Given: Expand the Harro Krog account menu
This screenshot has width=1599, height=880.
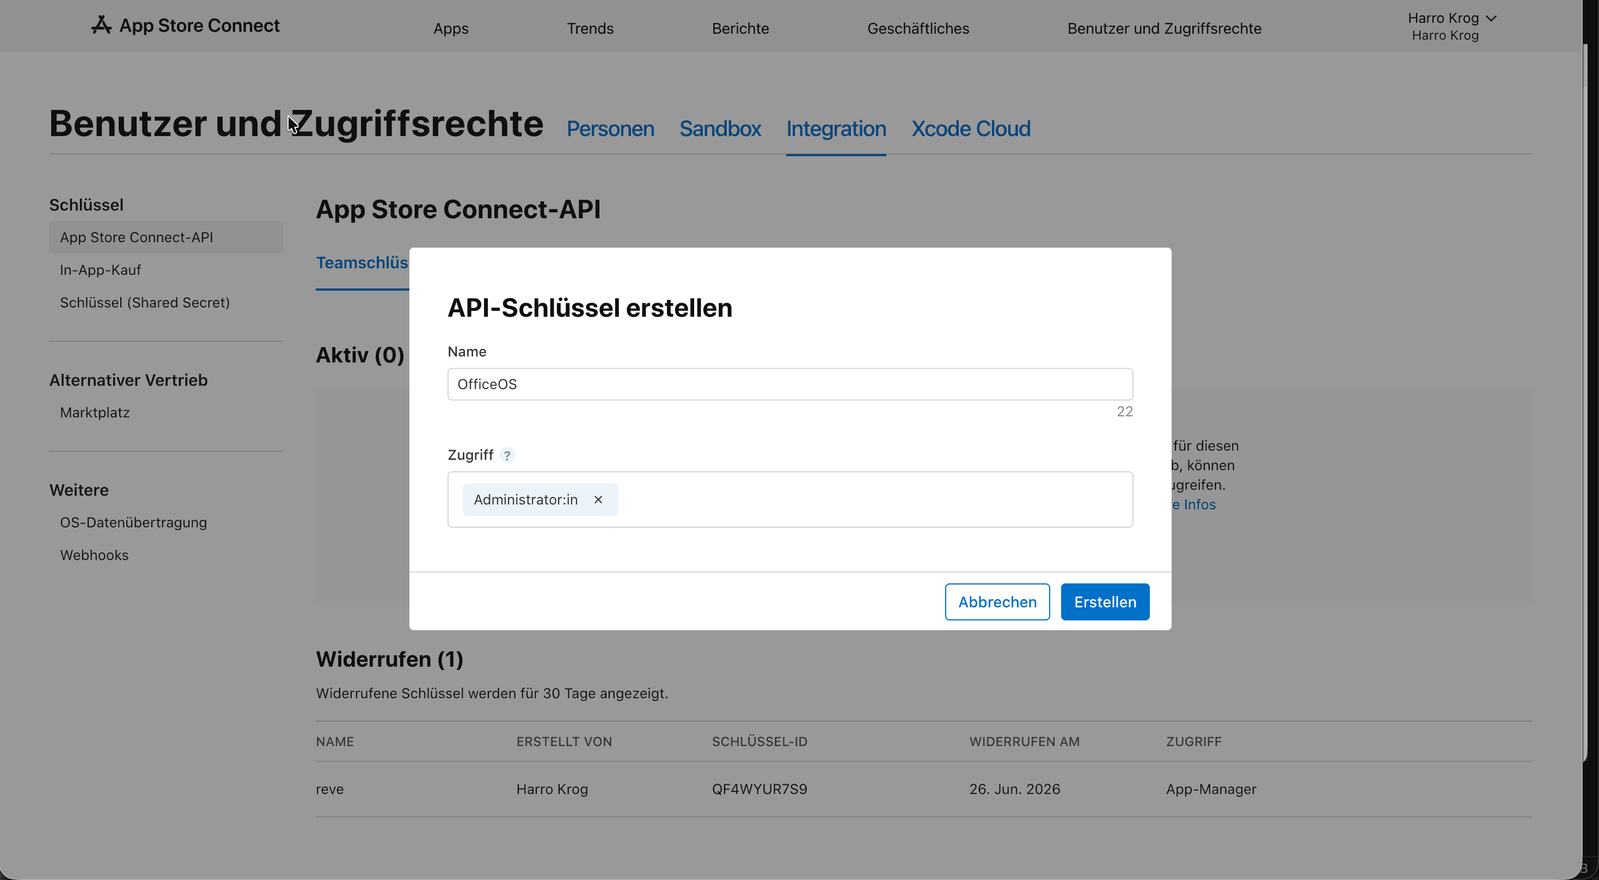Looking at the screenshot, I should 1452,26.
